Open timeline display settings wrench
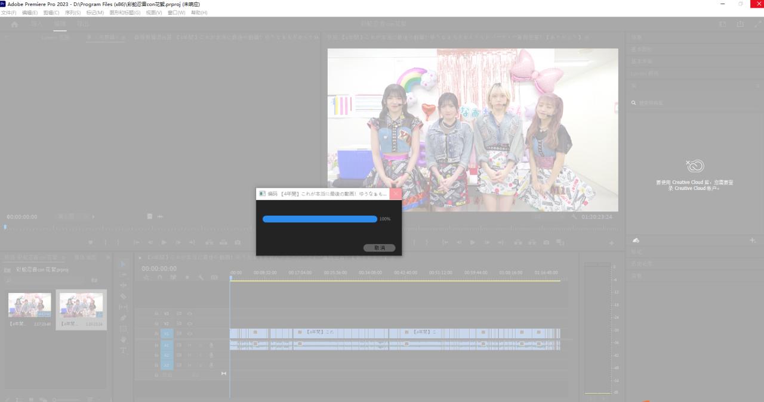Viewport: 764px width, 402px height. (x=201, y=278)
